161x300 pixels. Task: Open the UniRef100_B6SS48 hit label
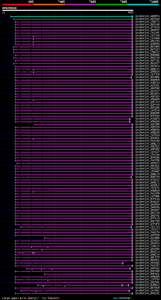pyautogui.click(x=147, y=25)
